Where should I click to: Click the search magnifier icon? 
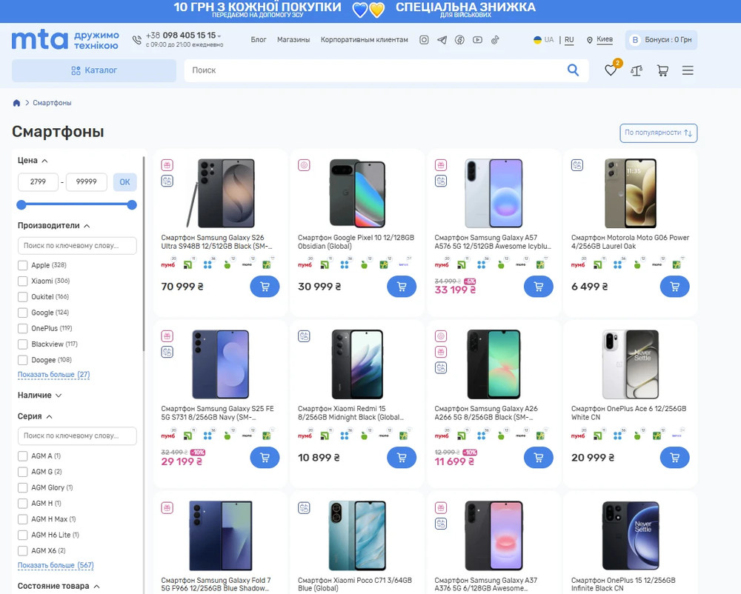tap(574, 70)
